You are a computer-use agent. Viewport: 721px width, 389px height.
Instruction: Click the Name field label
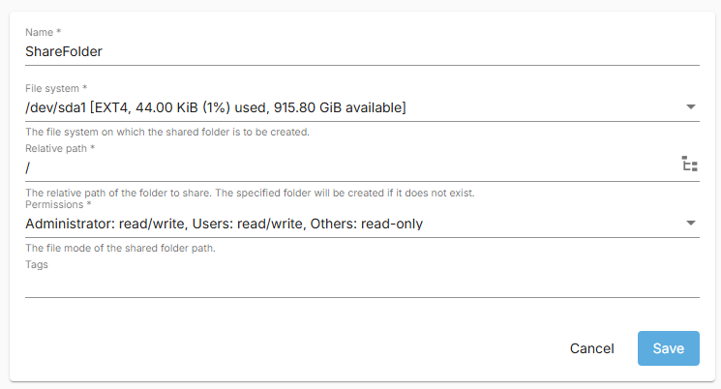43,32
